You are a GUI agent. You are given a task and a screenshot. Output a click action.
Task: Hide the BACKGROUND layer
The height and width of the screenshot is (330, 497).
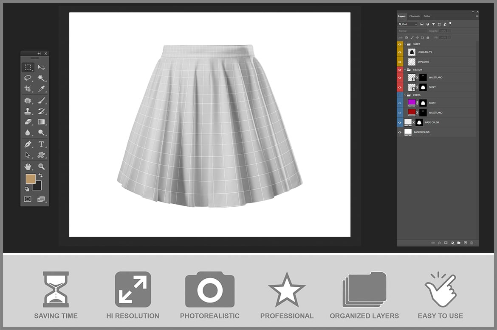coord(400,132)
